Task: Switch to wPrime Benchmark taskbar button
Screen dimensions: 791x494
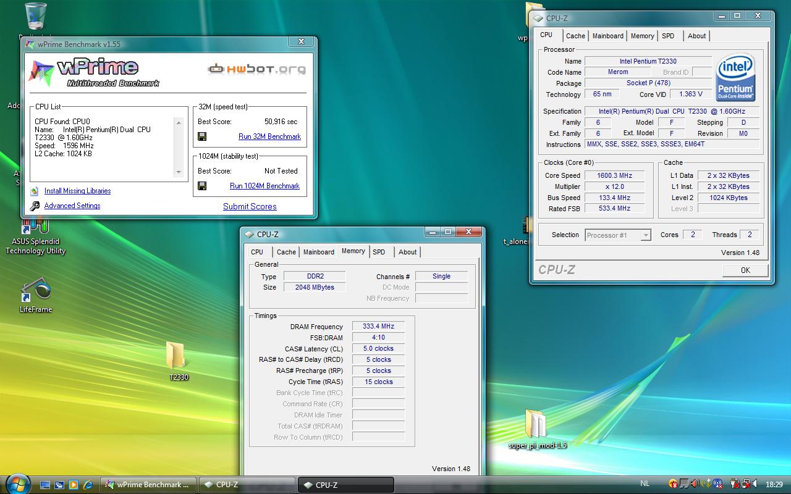Action: tap(148, 485)
